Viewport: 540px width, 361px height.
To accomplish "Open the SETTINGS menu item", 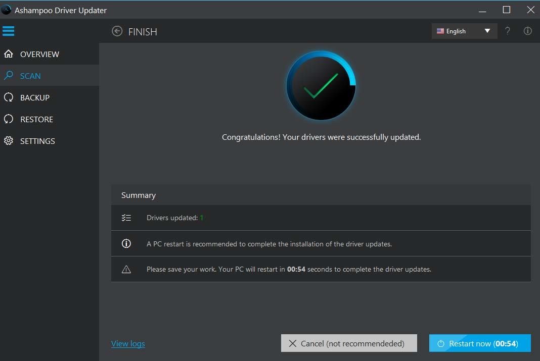I will pyautogui.click(x=37, y=141).
